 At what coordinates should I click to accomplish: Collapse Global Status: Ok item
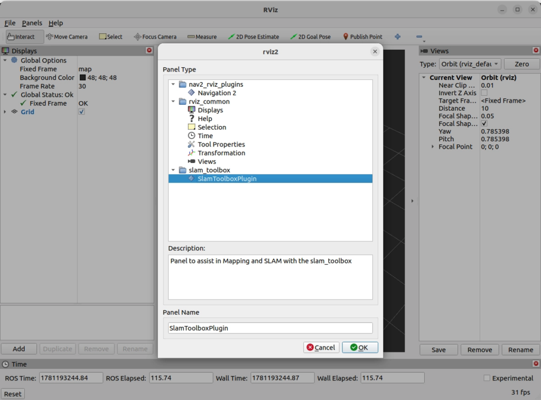point(5,94)
